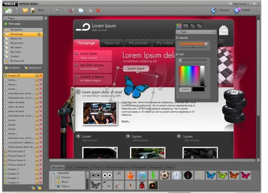268x193 pixels.
Task: Cut selection with the scissors icon
Action: [72, 10]
